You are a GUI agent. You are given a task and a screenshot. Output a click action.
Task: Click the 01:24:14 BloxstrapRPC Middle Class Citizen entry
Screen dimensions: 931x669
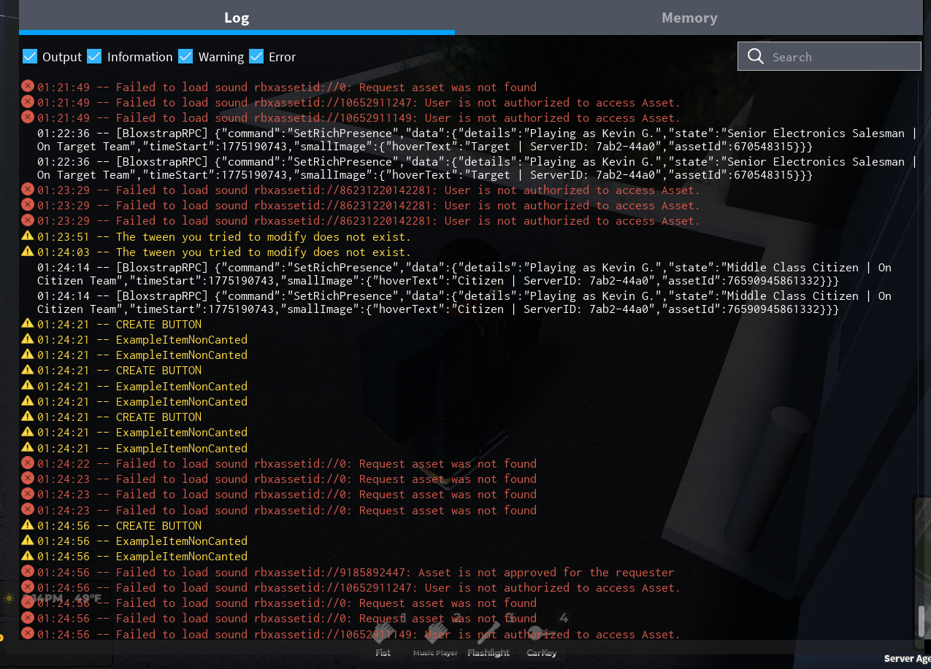pos(438,274)
